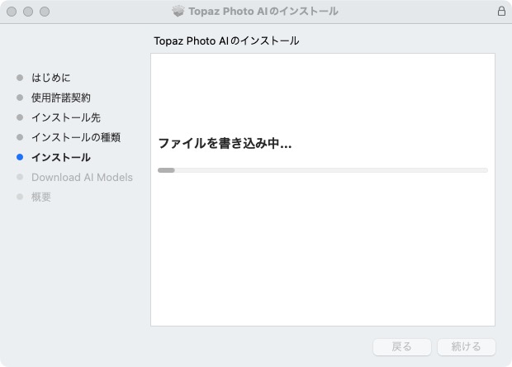Viewport: 512px width, 367px height.
Task: Click the lock icon in title bar
Action: [501, 11]
